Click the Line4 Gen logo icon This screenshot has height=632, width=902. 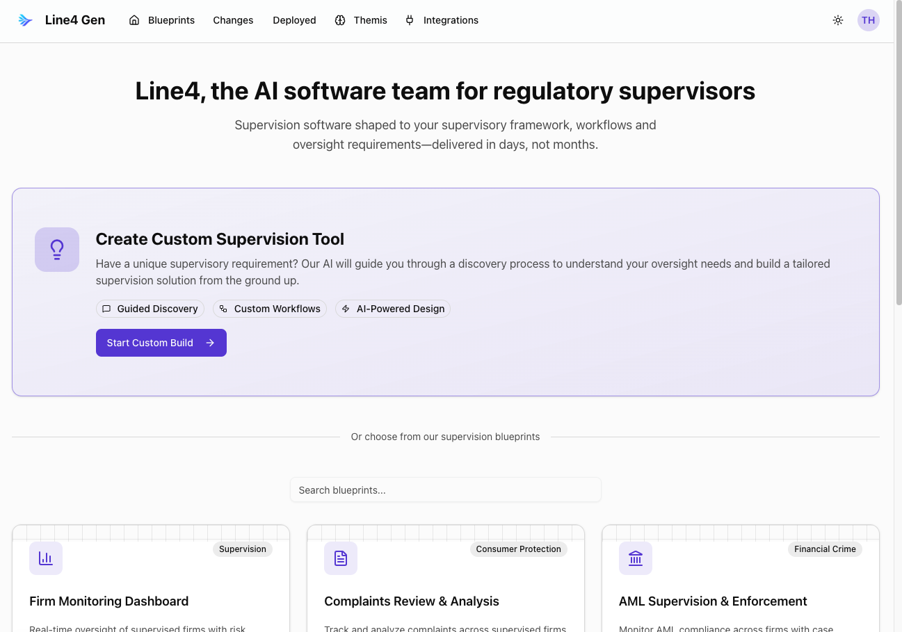pos(25,19)
